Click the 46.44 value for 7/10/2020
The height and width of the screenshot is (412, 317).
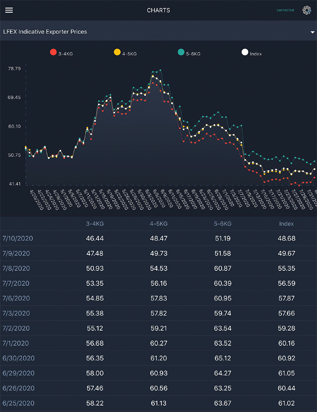point(95,238)
